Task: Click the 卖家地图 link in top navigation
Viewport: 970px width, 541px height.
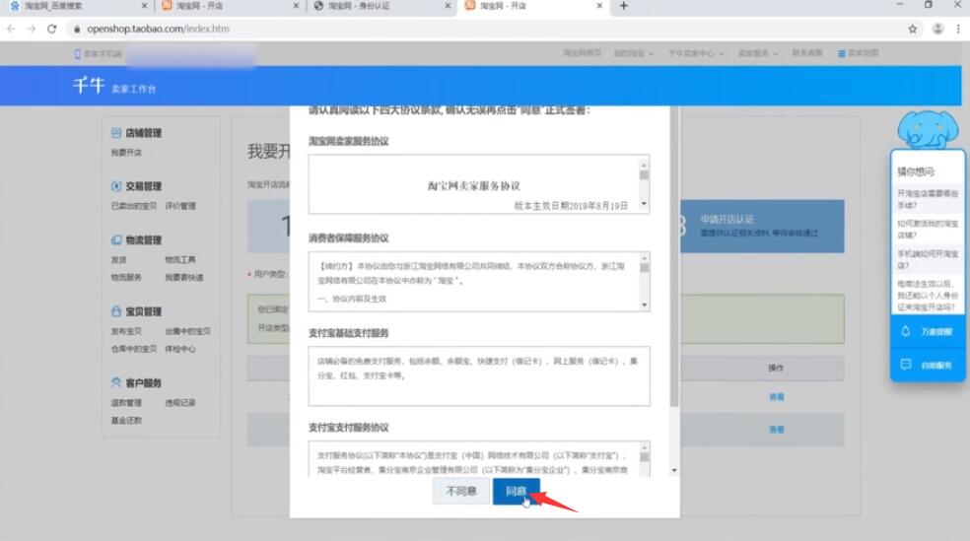Action: 858,53
